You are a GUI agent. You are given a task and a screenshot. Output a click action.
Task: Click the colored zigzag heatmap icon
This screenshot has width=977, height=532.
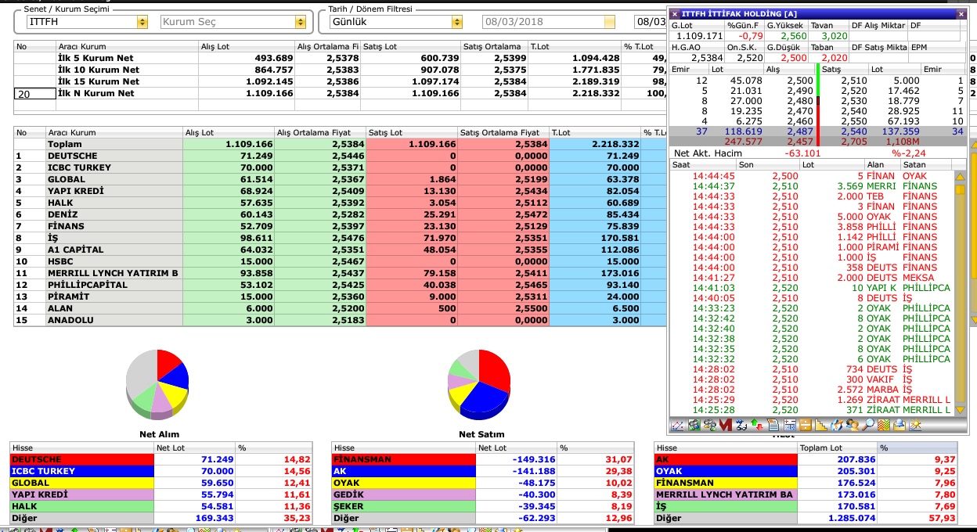pos(883,426)
